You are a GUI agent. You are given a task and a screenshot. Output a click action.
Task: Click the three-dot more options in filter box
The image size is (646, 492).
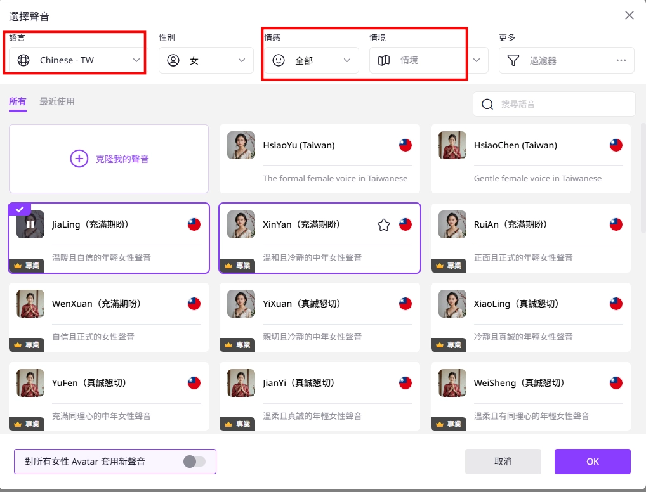(621, 60)
